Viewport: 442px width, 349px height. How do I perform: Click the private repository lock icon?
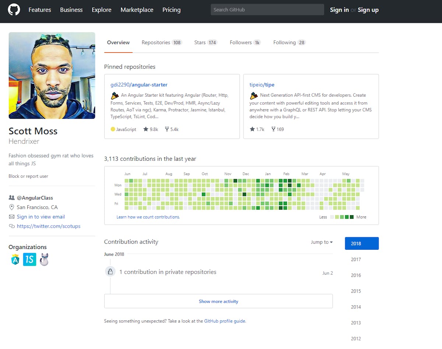pyautogui.click(x=110, y=271)
